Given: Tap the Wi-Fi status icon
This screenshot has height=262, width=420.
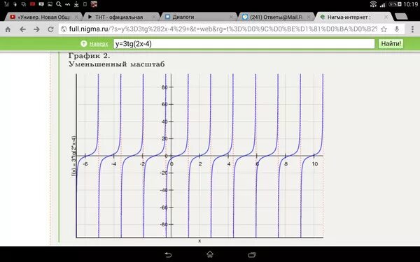Looking at the screenshot, I should [x=373, y=4].
